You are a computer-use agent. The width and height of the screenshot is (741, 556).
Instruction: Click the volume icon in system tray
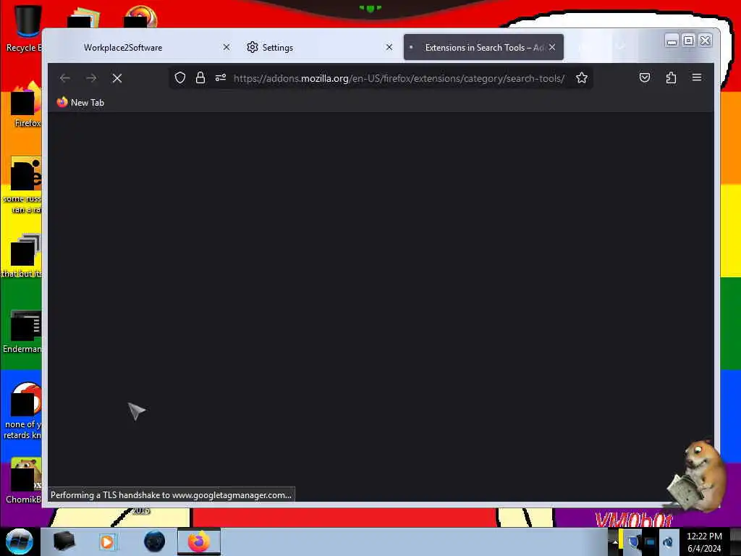(668, 542)
